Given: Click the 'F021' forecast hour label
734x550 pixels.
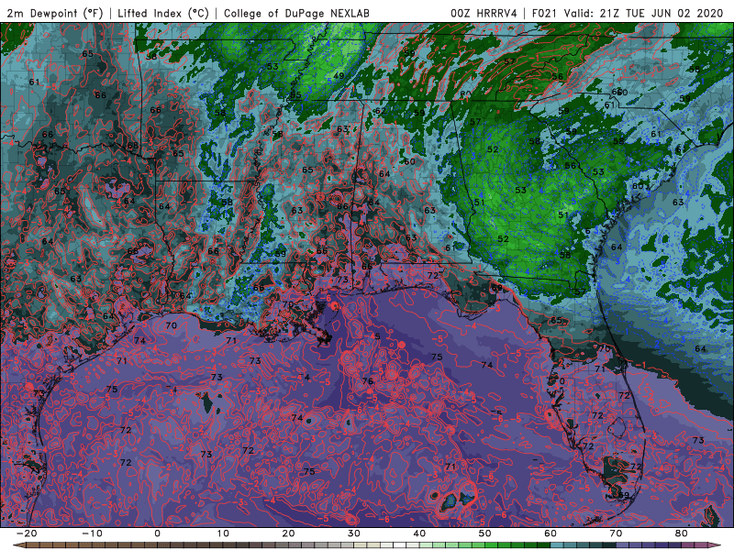Looking at the screenshot, I should click(545, 13).
